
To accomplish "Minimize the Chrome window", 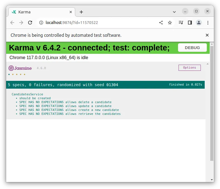I will (185, 11).
